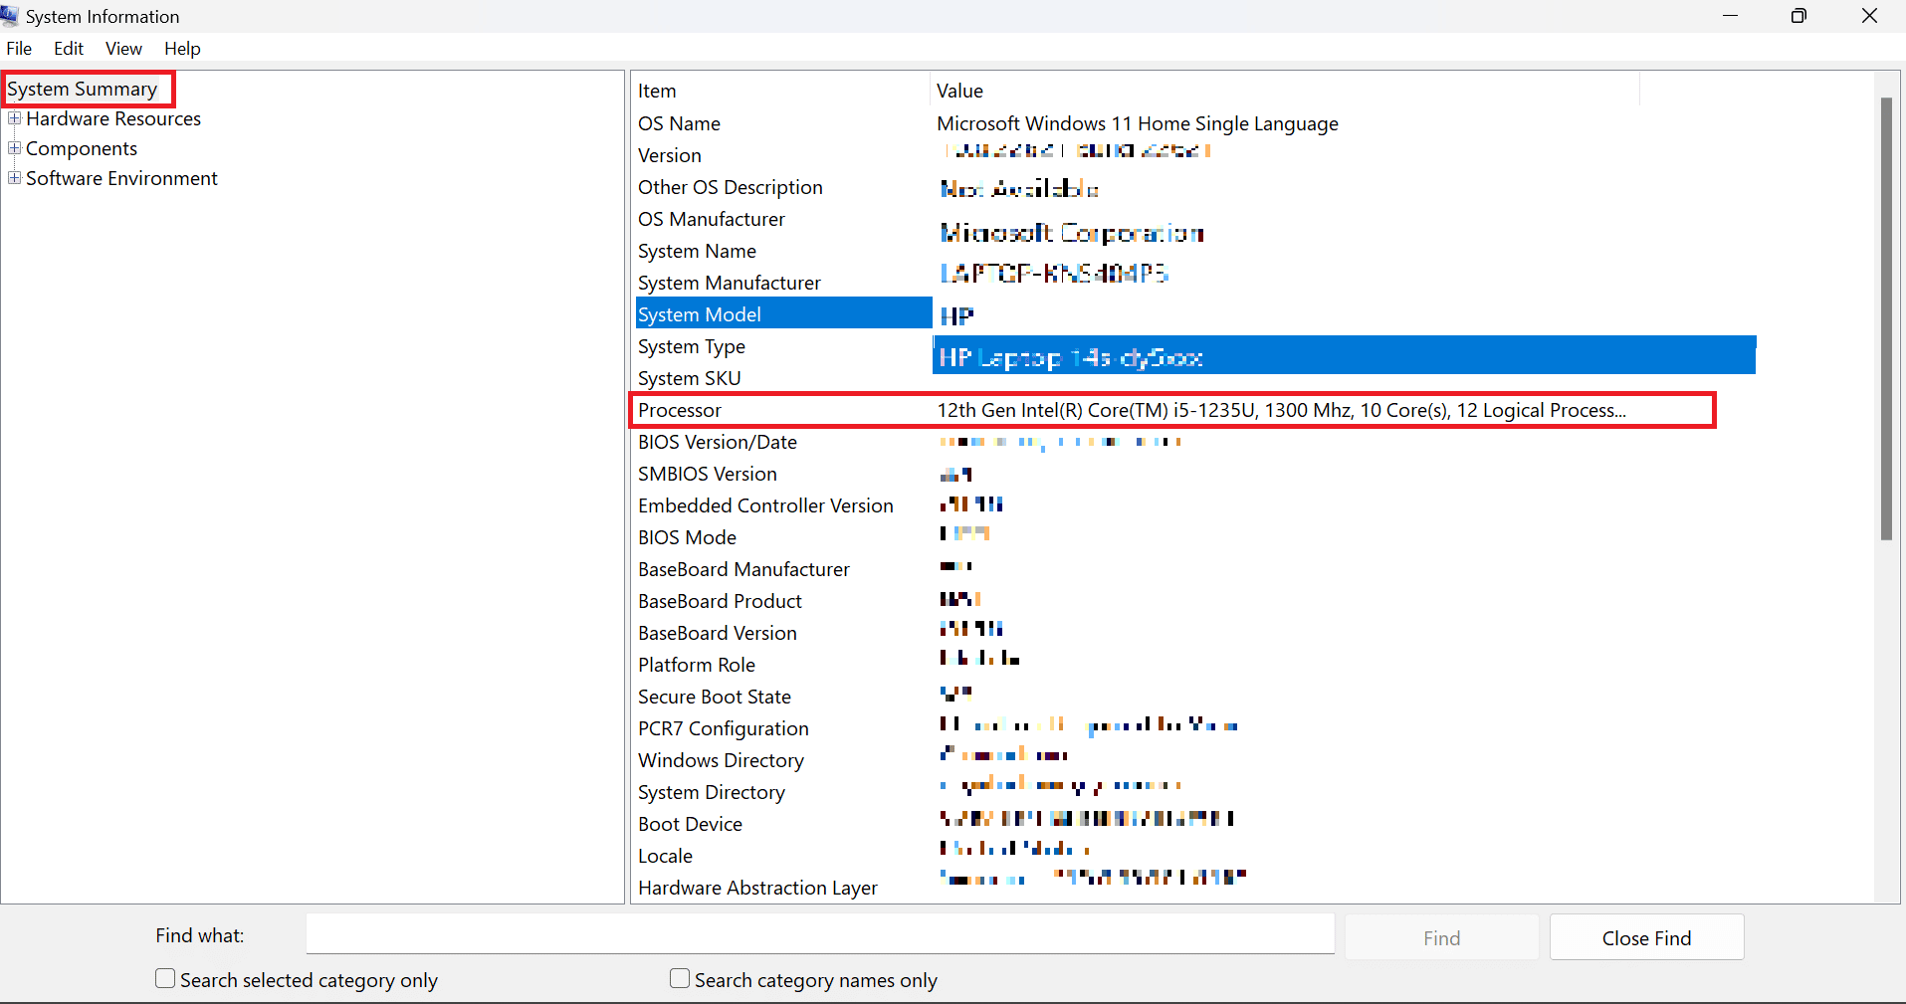
Task: Select the Locale row
Action: [x=1194, y=856]
